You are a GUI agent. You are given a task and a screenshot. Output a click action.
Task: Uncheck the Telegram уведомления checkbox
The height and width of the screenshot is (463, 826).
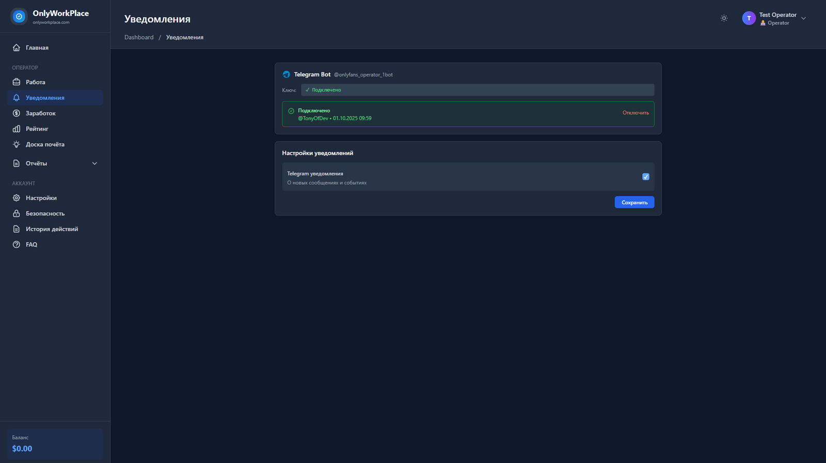(x=645, y=177)
